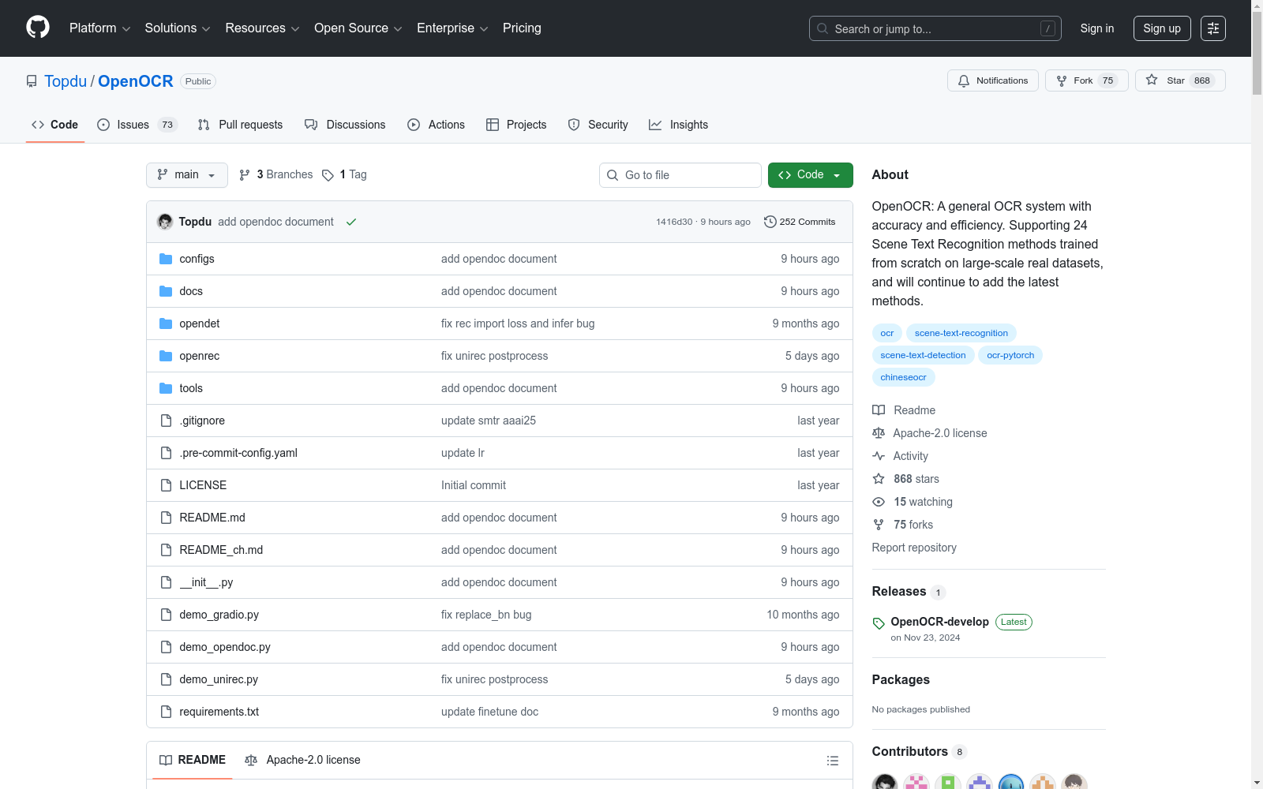This screenshot has width=1263, height=789.
Task: View the 252 Commits history
Action: [800, 222]
